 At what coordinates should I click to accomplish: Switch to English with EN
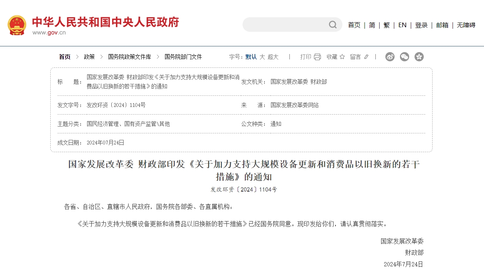click(402, 25)
